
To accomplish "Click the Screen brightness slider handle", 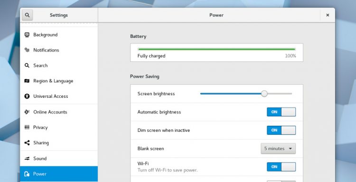I will pos(264,94).
